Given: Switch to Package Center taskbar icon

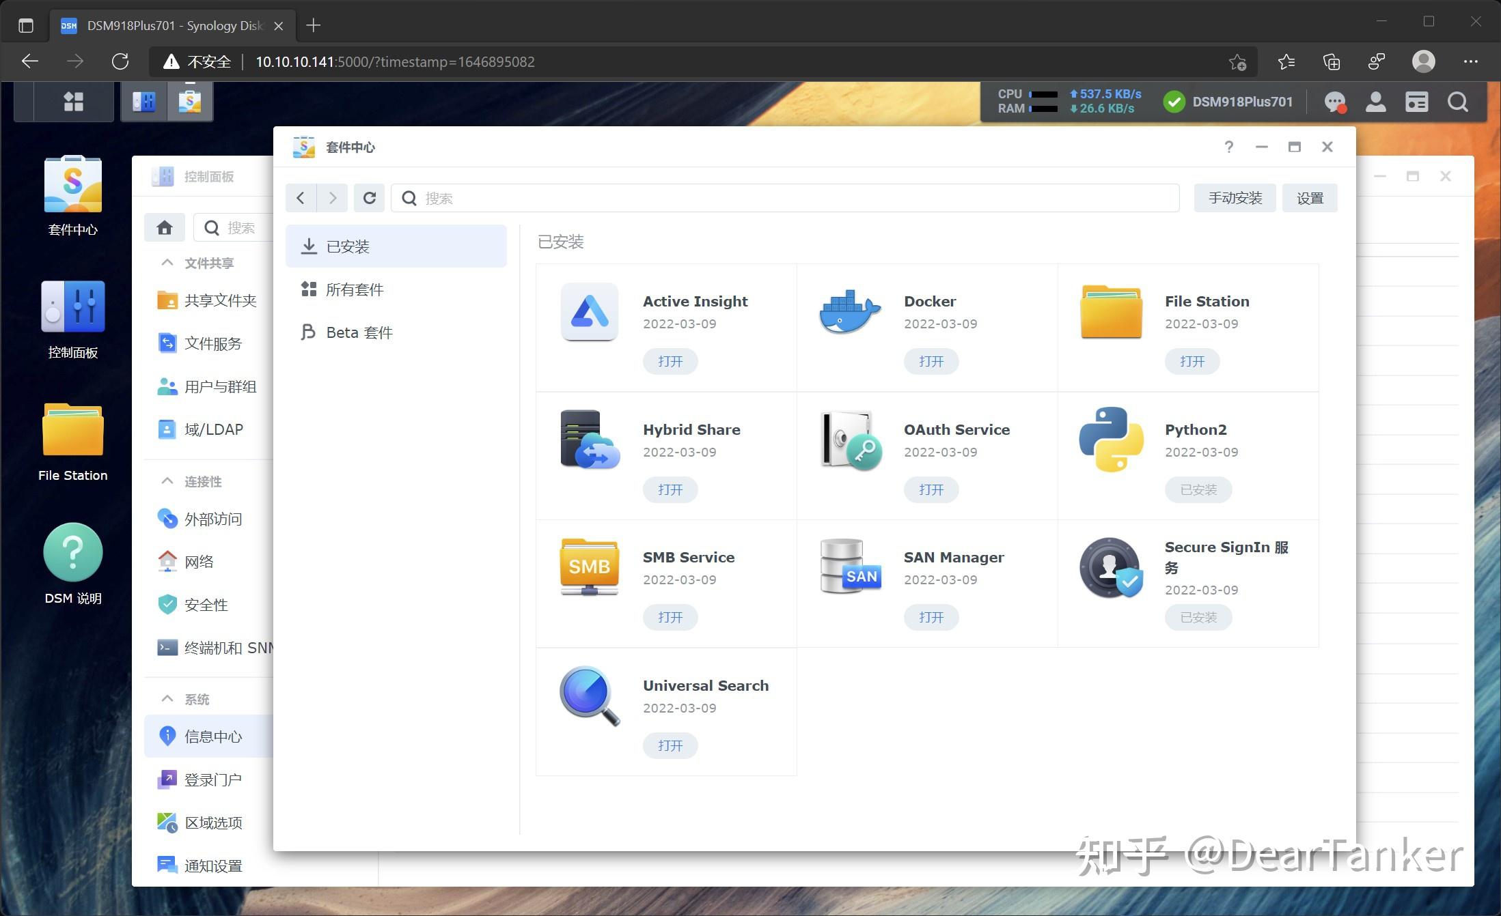Looking at the screenshot, I should pyautogui.click(x=190, y=102).
